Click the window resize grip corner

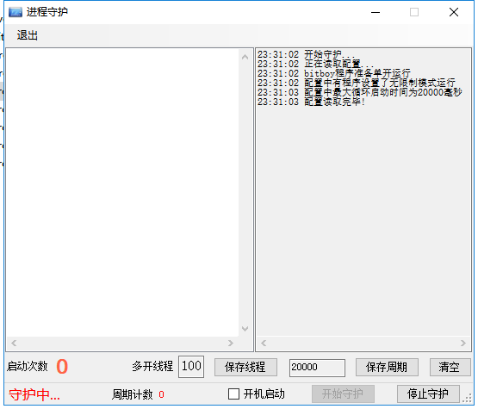(x=467, y=399)
